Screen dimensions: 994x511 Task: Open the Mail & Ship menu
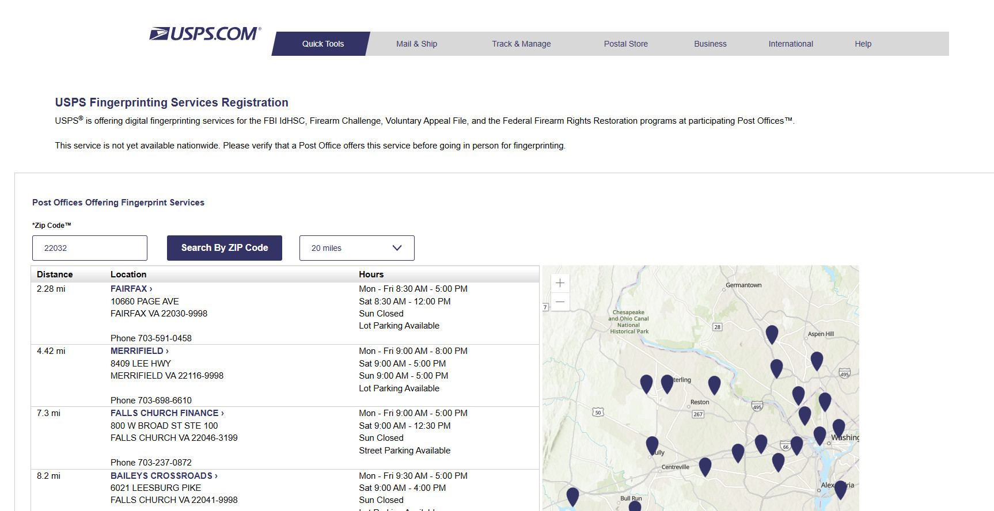(x=416, y=44)
